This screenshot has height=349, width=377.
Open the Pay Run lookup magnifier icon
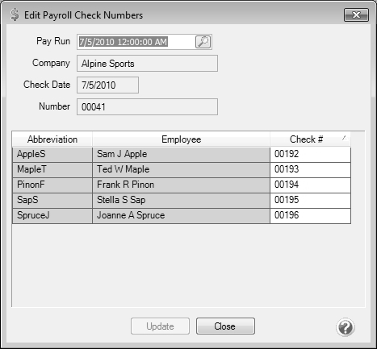203,42
